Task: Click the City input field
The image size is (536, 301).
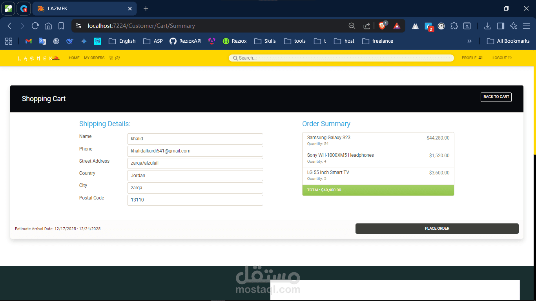Action: [x=195, y=188]
